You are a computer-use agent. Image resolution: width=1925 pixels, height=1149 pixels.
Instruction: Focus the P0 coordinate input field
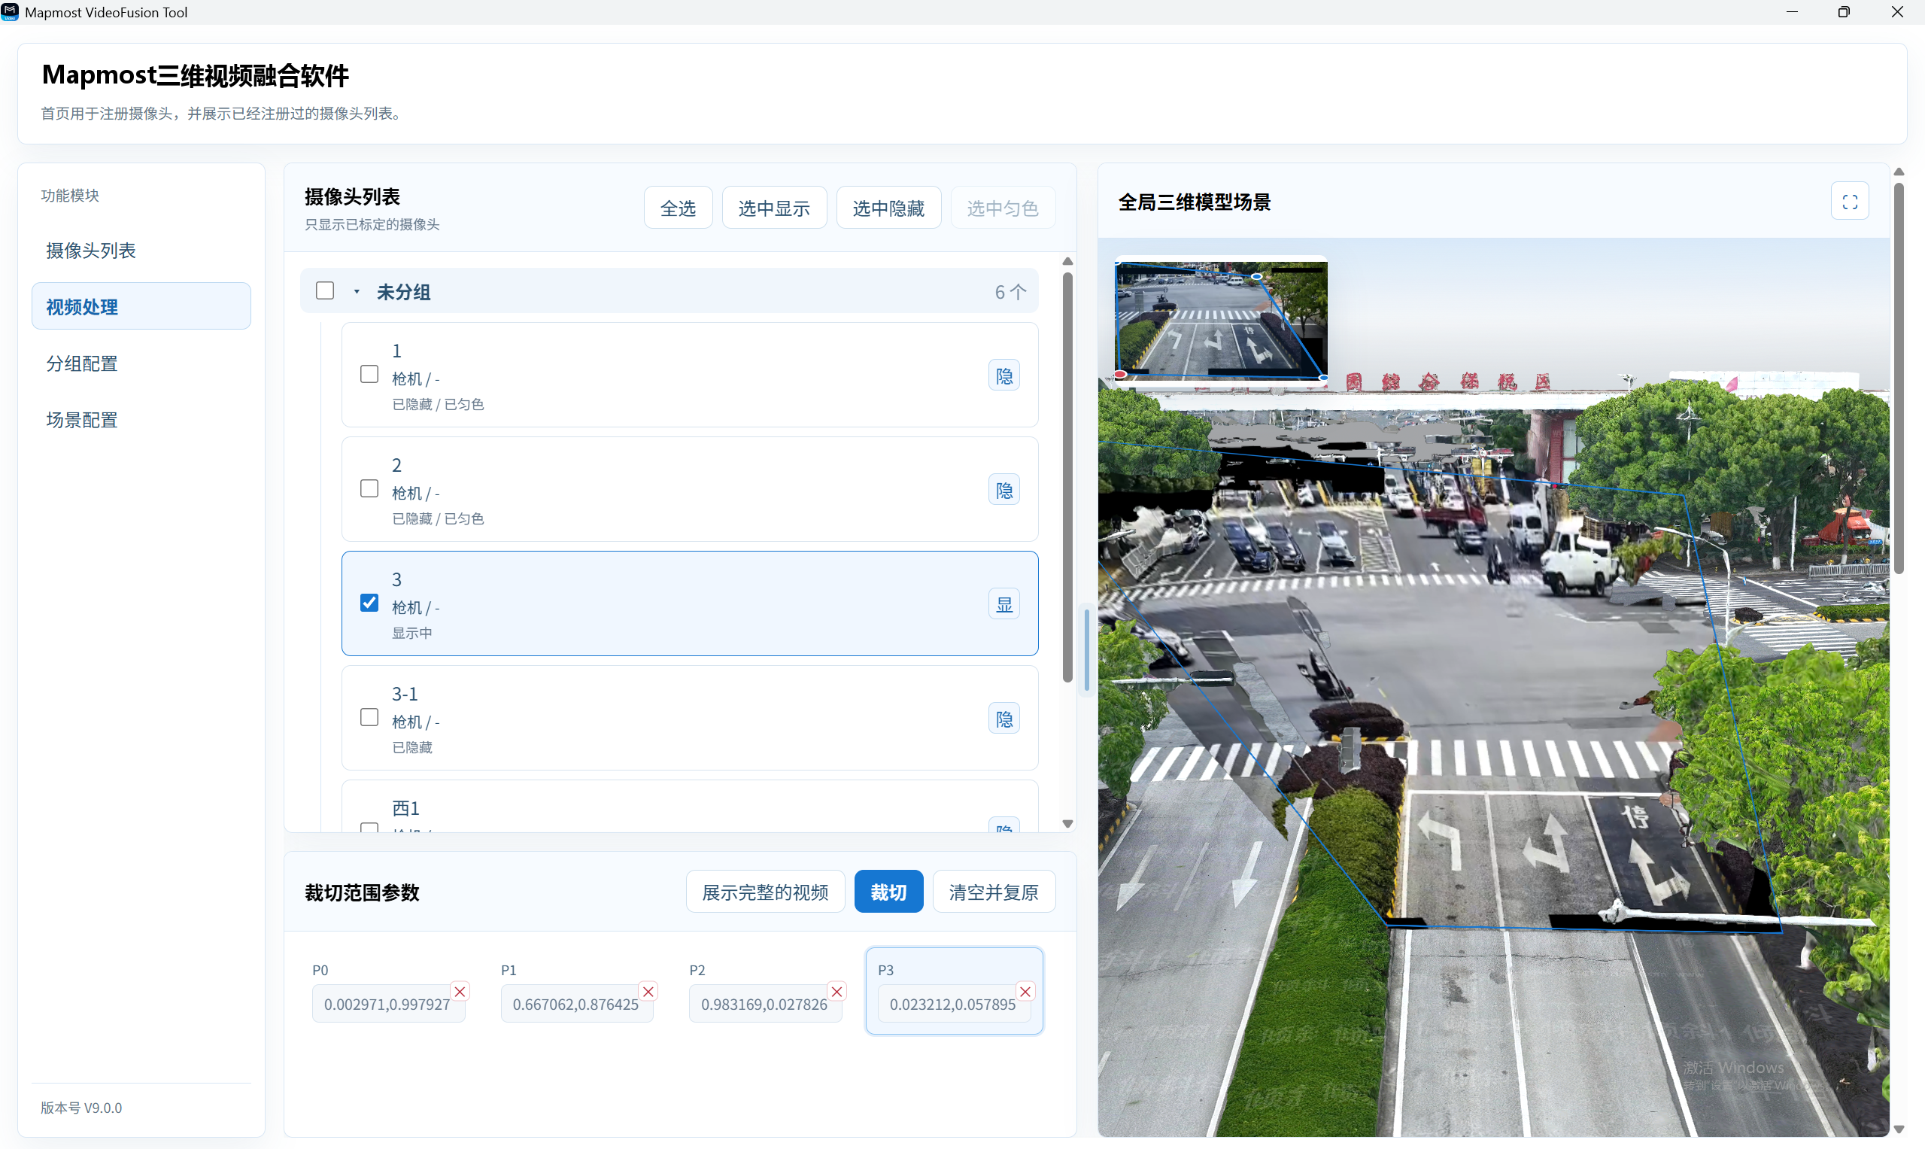pyautogui.click(x=388, y=1005)
